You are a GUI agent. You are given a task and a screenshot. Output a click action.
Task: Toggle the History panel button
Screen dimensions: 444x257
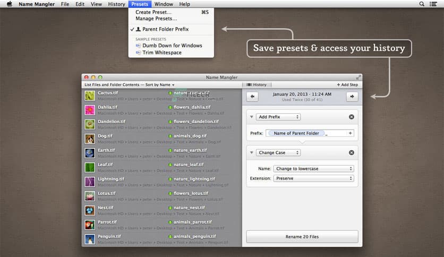257,84
